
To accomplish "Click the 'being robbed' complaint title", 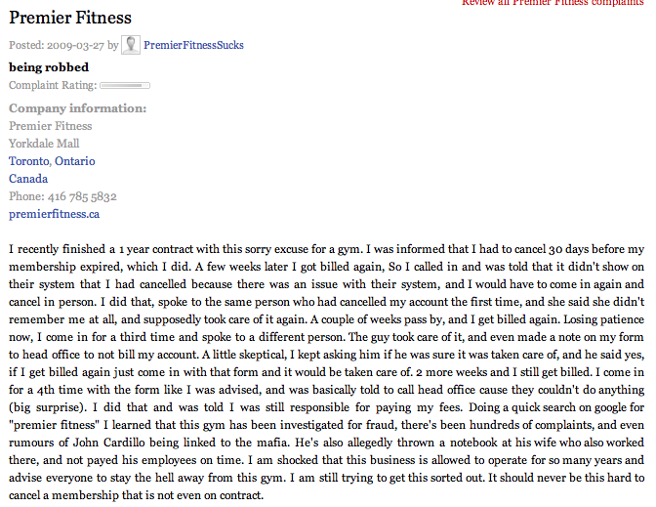I will (x=49, y=67).
